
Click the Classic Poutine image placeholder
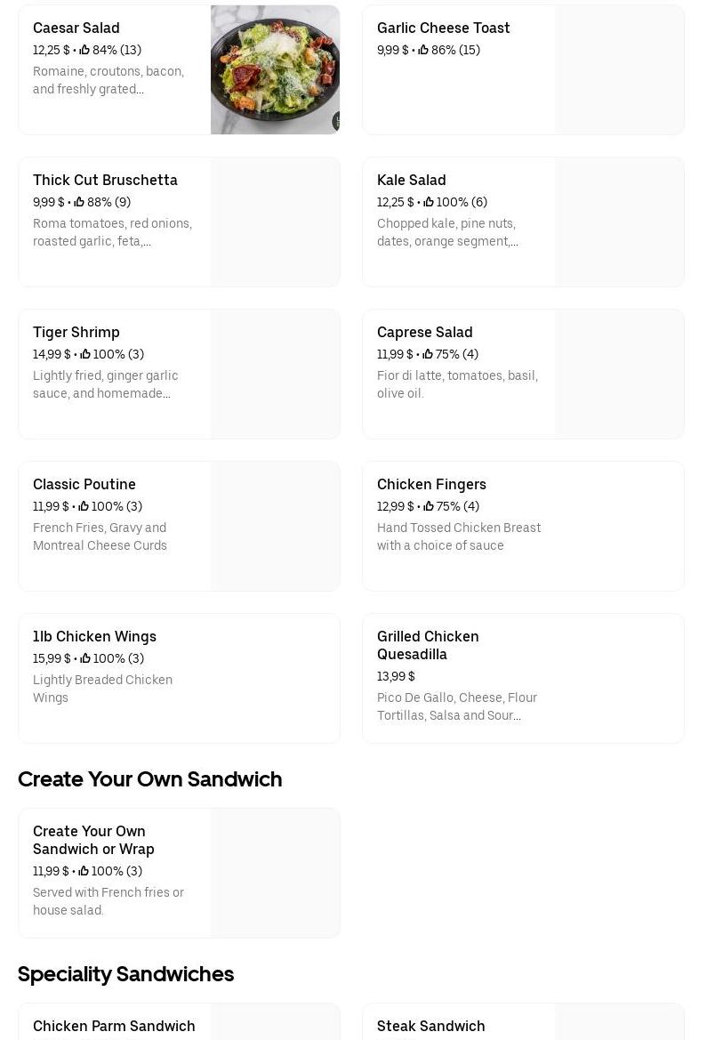275,526
